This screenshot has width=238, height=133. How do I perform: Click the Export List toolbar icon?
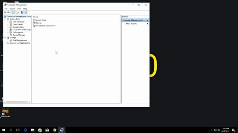pyautogui.click(x=17, y=12)
